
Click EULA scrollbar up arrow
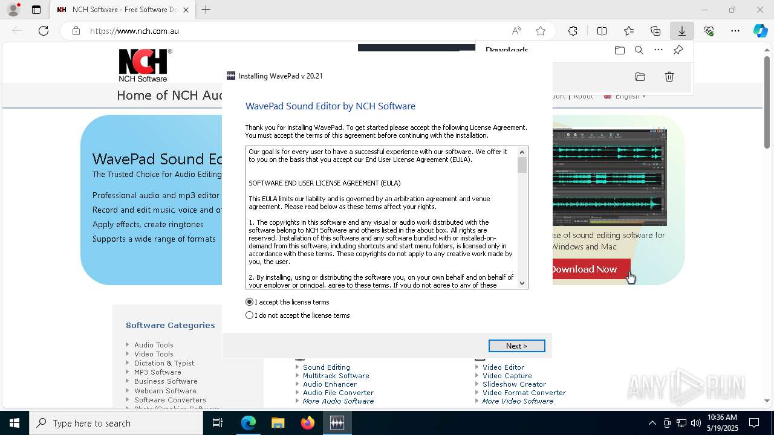(522, 152)
